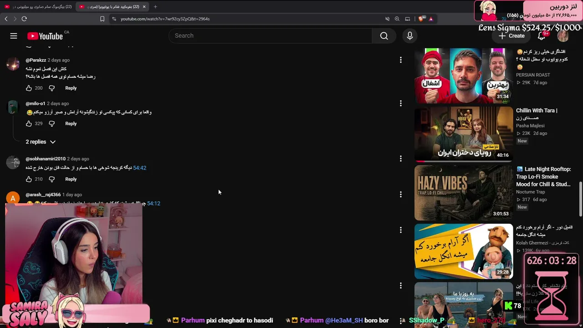Image resolution: width=583 pixels, height=328 pixels.
Task: Jump to timestamp 54:42 in the video
Action: click(139, 168)
